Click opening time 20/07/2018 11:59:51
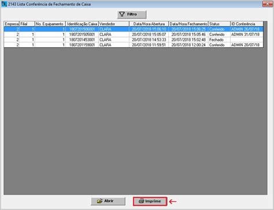The height and width of the screenshot is (210, 274). [149, 45]
